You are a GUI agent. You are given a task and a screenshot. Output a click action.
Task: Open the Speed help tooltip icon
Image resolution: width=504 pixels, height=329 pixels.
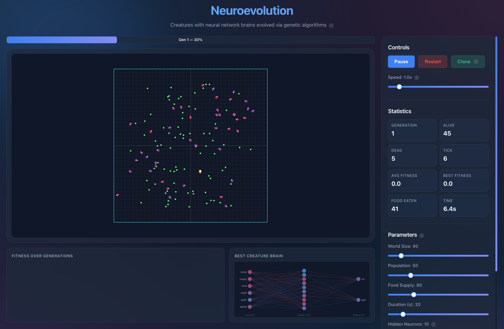click(x=417, y=78)
